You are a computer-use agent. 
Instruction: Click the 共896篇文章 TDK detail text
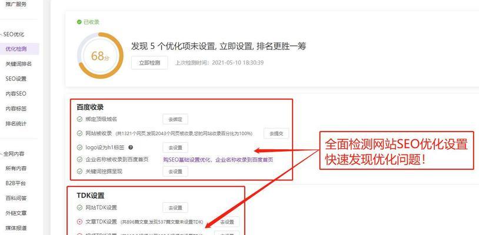[x=162, y=222]
